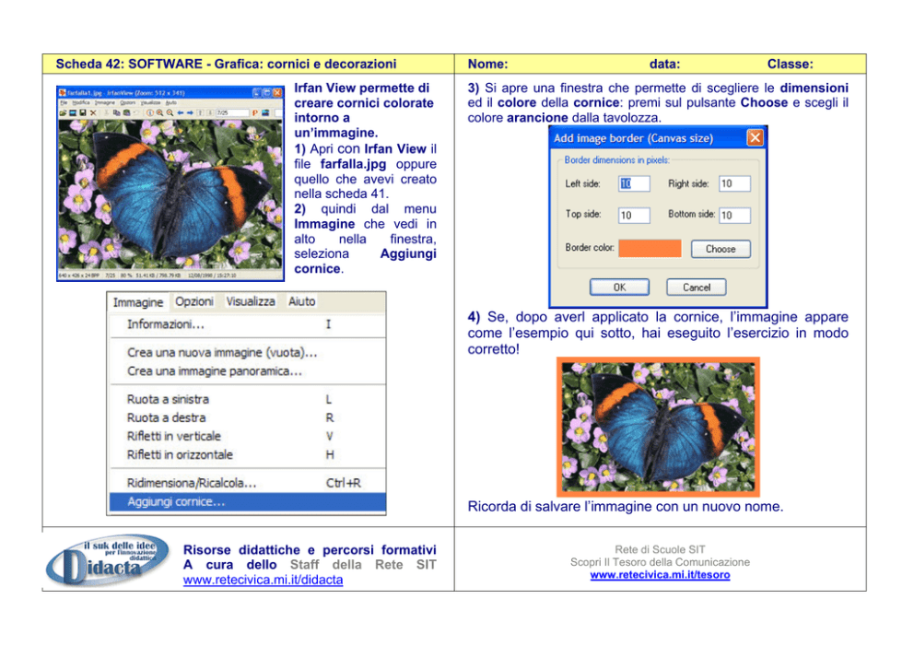Click the Paste icon in IrfanView toolbar

(126, 112)
